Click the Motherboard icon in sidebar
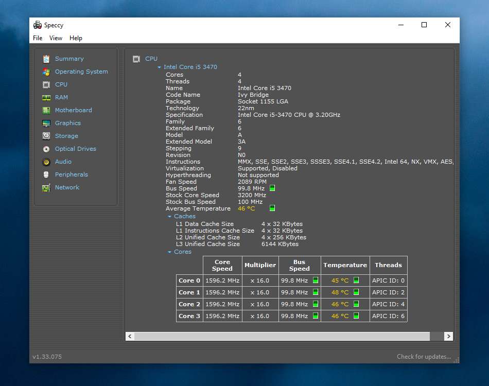Image resolution: width=489 pixels, height=386 pixels. 46,110
